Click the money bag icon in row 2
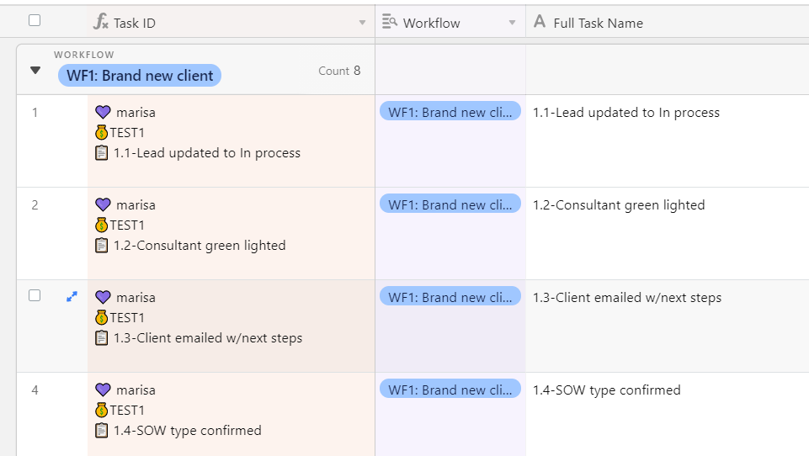This screenshot has height=456, width=809. click(102, 225)
